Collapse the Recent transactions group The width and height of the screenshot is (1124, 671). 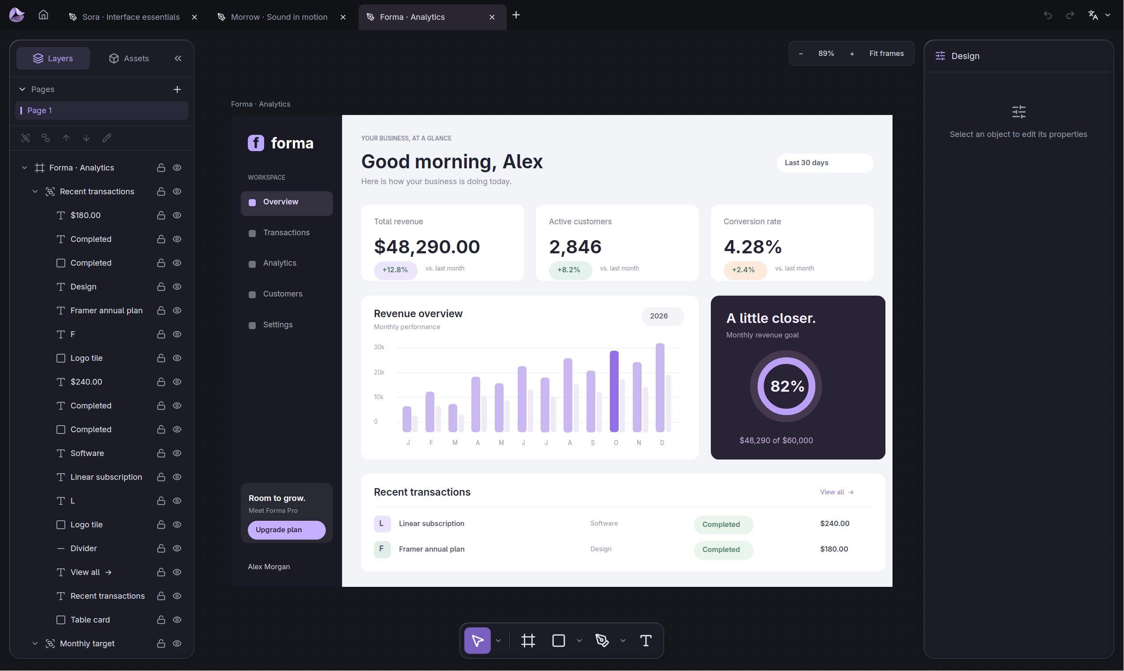pos(35,192)
